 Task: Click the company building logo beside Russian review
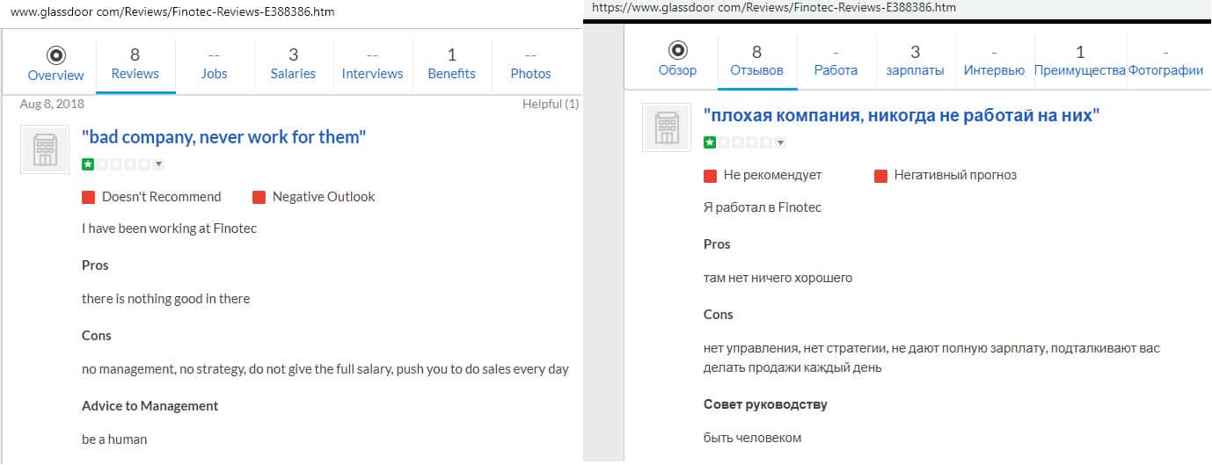[x=667, y=127]
